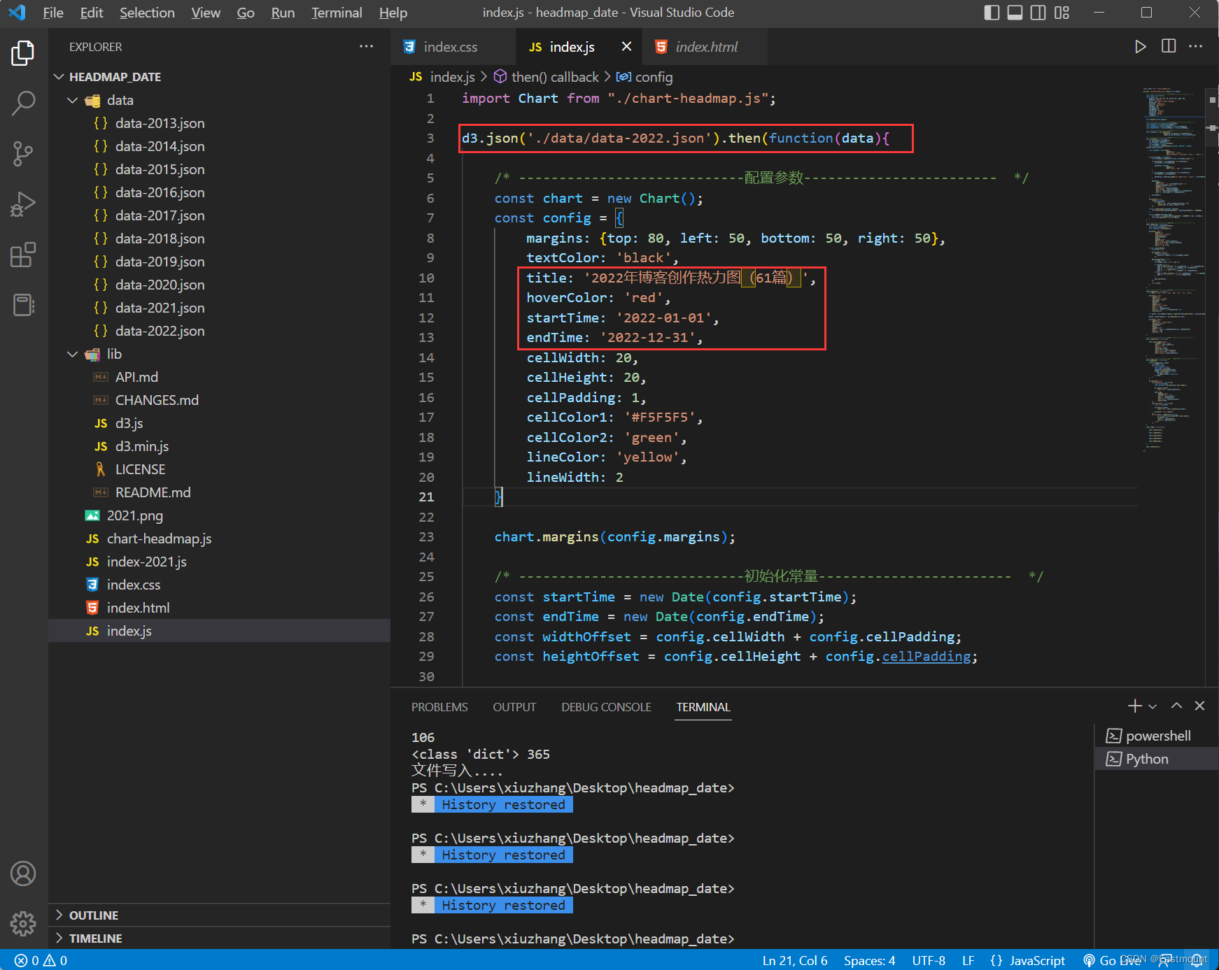Open the Edit menu
This screenshot has width=1219, height=970.
tap(92, 13)
